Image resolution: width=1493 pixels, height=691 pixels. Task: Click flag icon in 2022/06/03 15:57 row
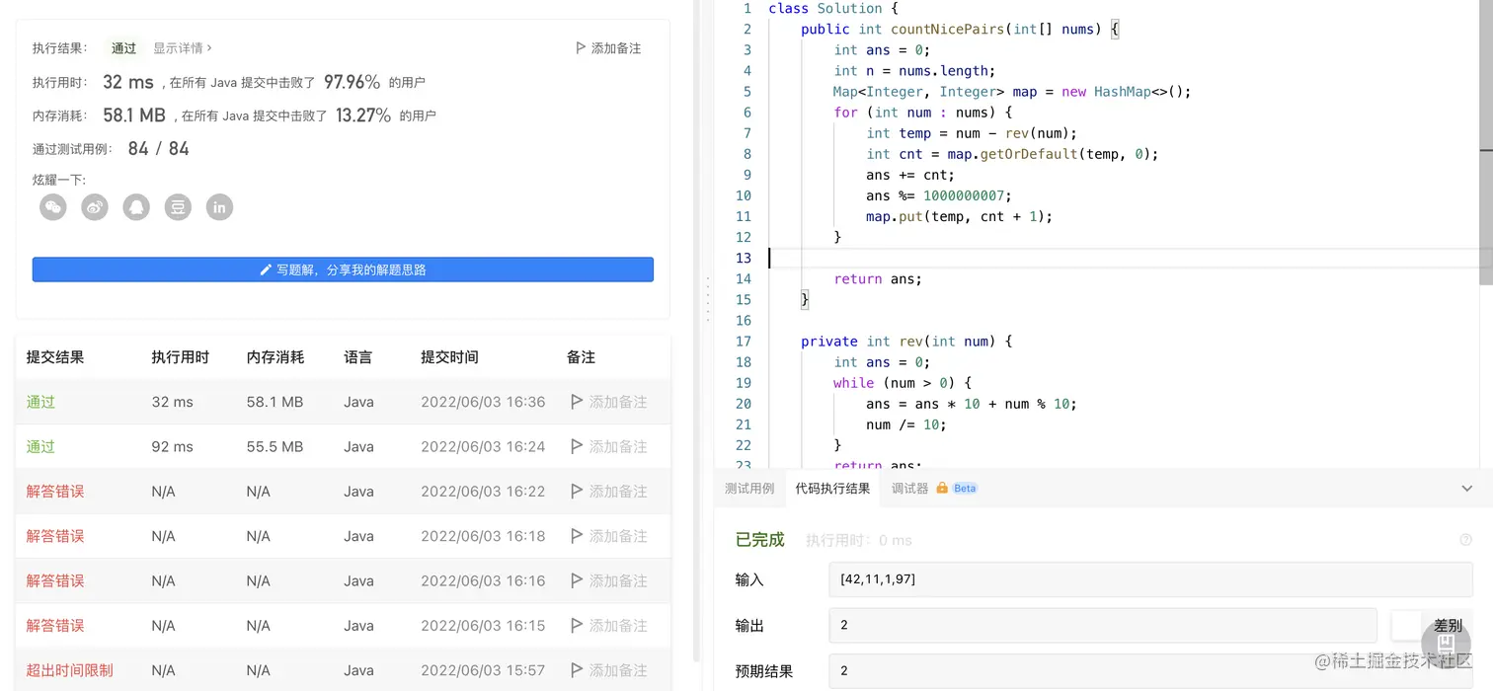click(x=577, y=670)
